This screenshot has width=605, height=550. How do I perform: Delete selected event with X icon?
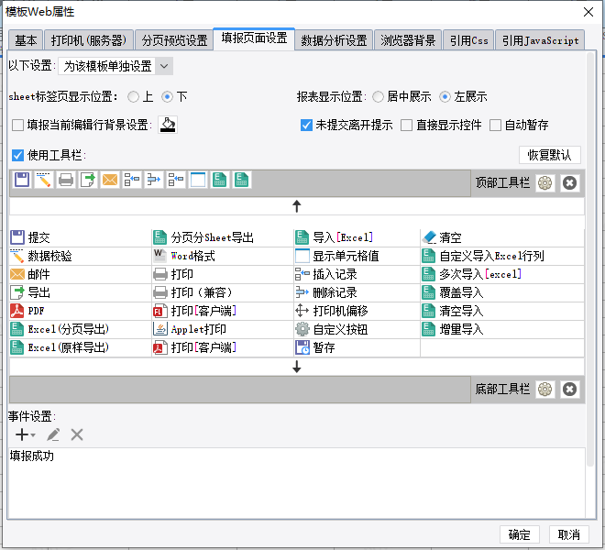pyautogui.click(x=77, y=434)
